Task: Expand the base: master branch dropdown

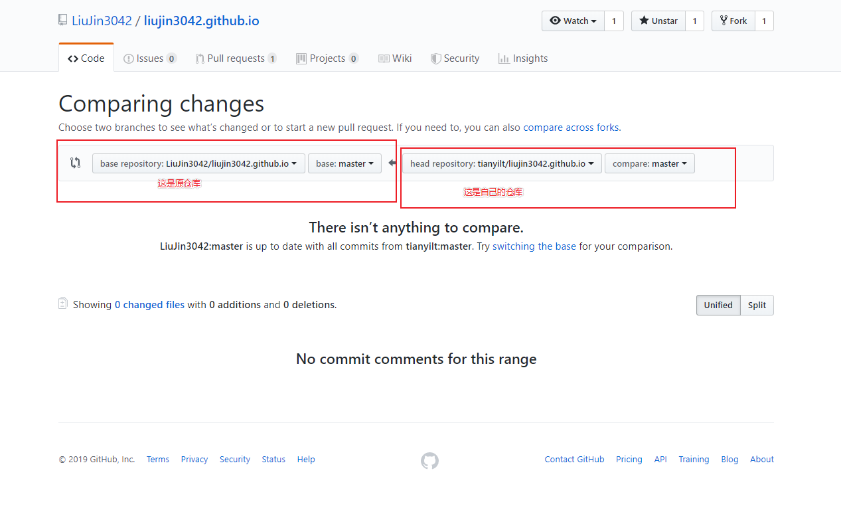Action: click(x=344, y=163)
